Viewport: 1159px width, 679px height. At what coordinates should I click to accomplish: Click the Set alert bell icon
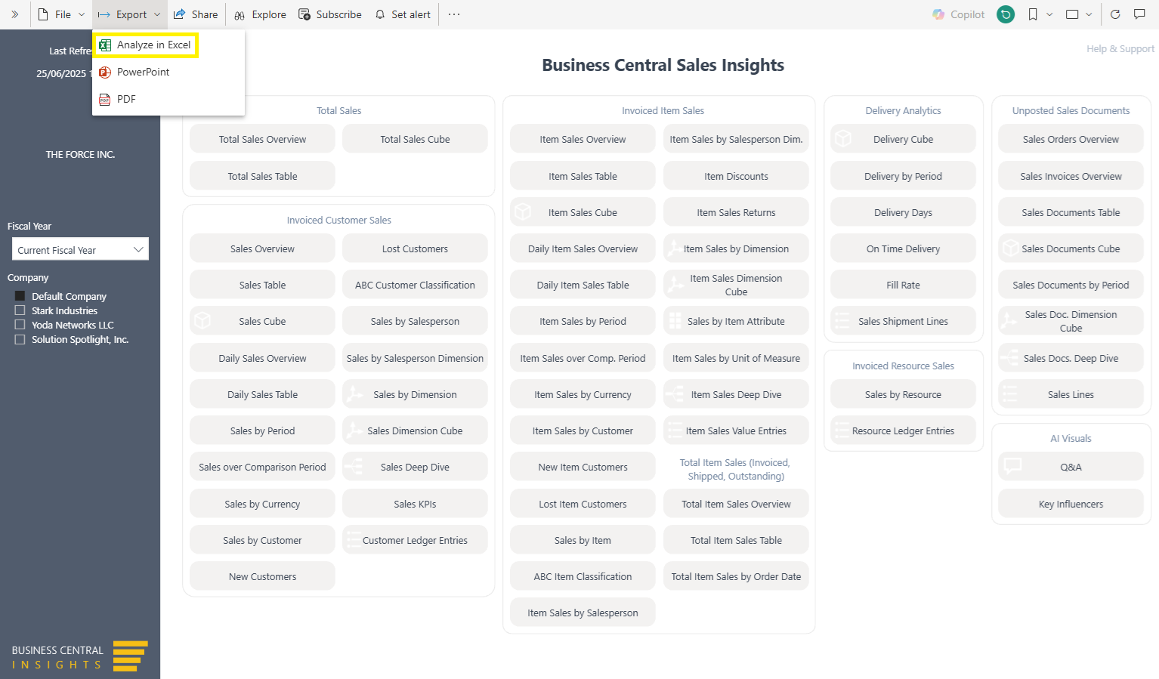click(x=380, y=14)
